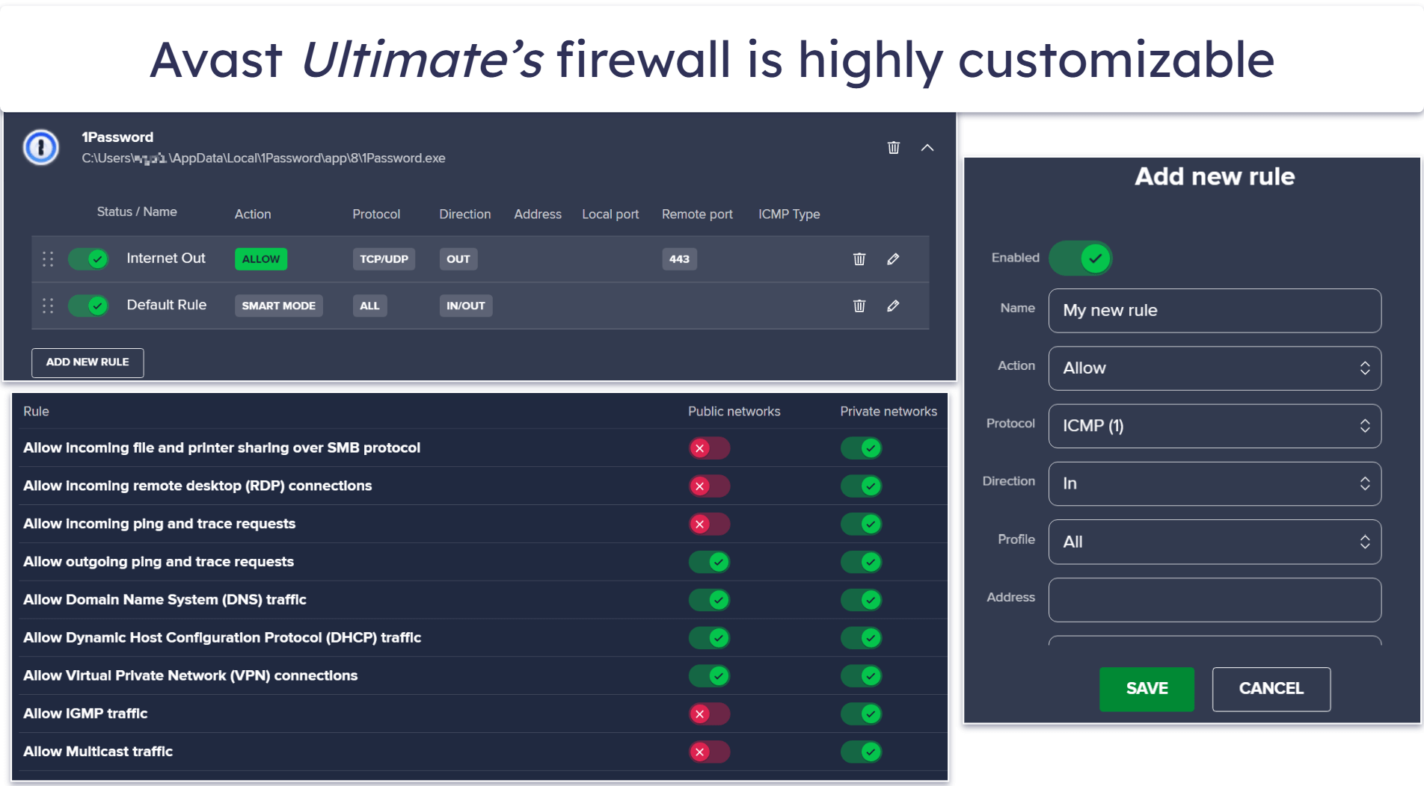1424x786 pixels.
Task: Delete the Internet Out rule
Action: [859, 259]
